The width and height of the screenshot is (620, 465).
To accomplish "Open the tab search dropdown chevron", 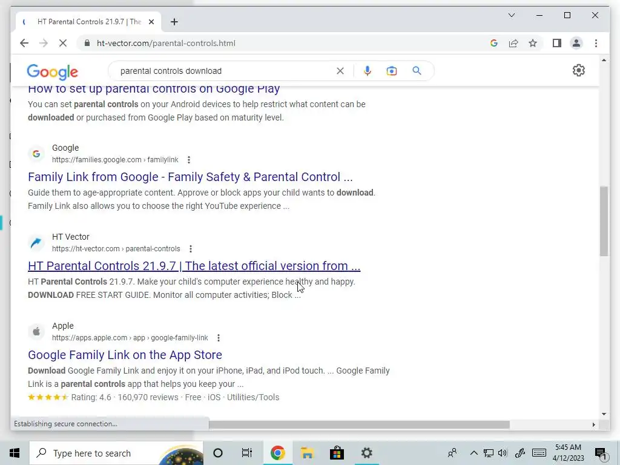I will (512, 15).
